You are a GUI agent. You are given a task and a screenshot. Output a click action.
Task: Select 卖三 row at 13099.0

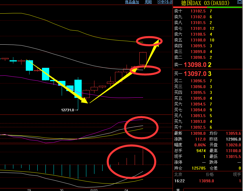(207, 52)
